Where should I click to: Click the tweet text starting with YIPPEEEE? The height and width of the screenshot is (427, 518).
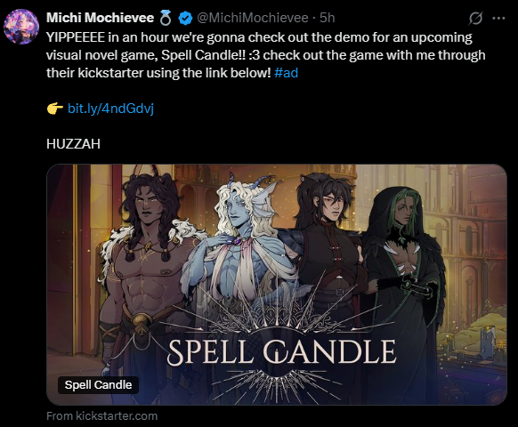tap(265, 55)
